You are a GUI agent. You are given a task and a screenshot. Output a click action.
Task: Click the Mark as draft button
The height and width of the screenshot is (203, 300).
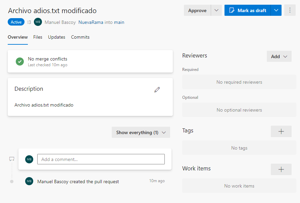coord(248,10)
